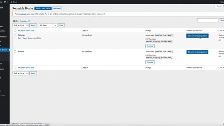This screenshot has height=126, width=224.
Task: Click the Sidebar shortcode reblex id 1046
Action: (164, 35)
